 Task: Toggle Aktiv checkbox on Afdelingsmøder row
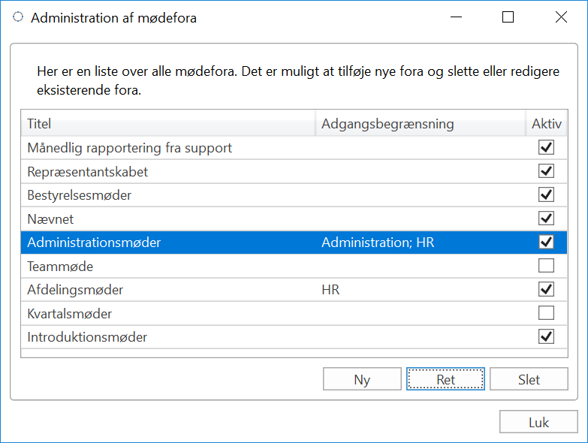point(546,289)
